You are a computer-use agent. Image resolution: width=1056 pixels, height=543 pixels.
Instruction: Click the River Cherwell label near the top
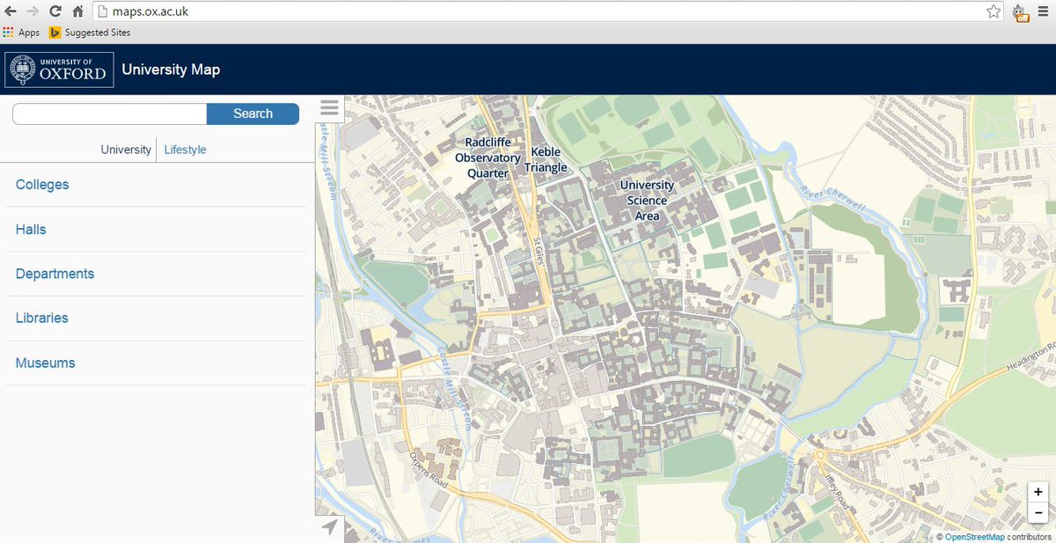(x=832, y=199)
